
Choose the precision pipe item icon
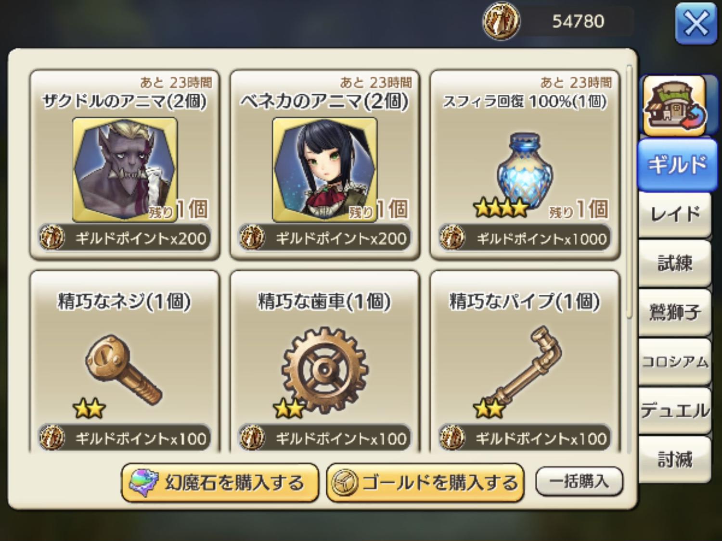click(x=526, y=367)
